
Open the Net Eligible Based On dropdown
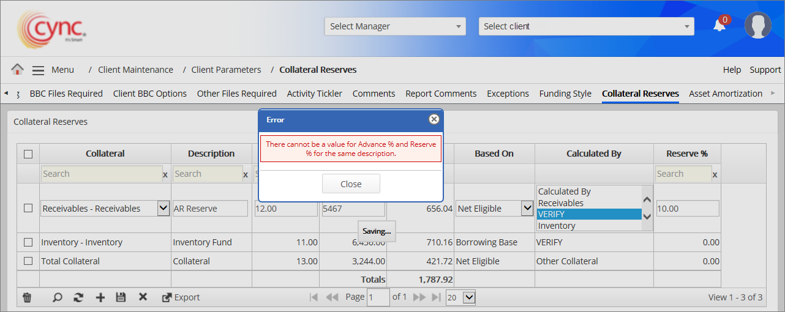point(494,209)
